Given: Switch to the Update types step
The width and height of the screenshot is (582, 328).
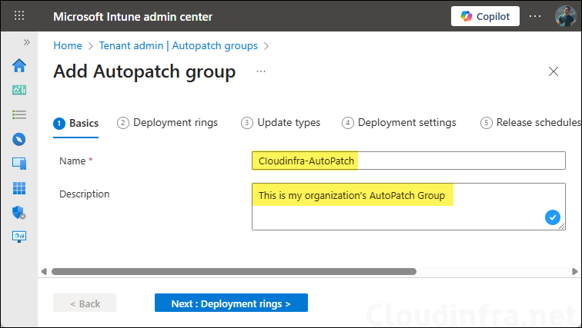Looking at the screenshot, I should [280, 123].
